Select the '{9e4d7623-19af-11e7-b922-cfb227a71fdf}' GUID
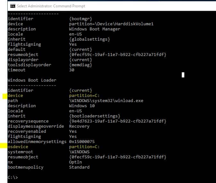Viewport: 216px width, 183px height. (118, 121)
